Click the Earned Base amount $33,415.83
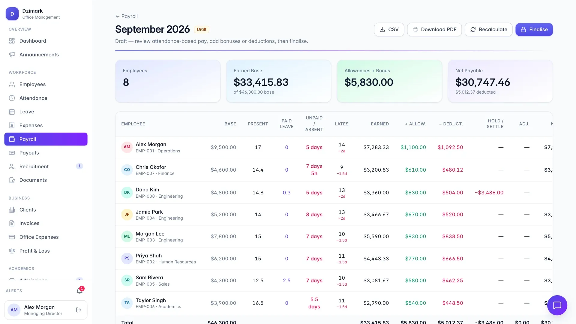Image resolution: width=576 pixels, height=324 pixels. coord(261,82)
